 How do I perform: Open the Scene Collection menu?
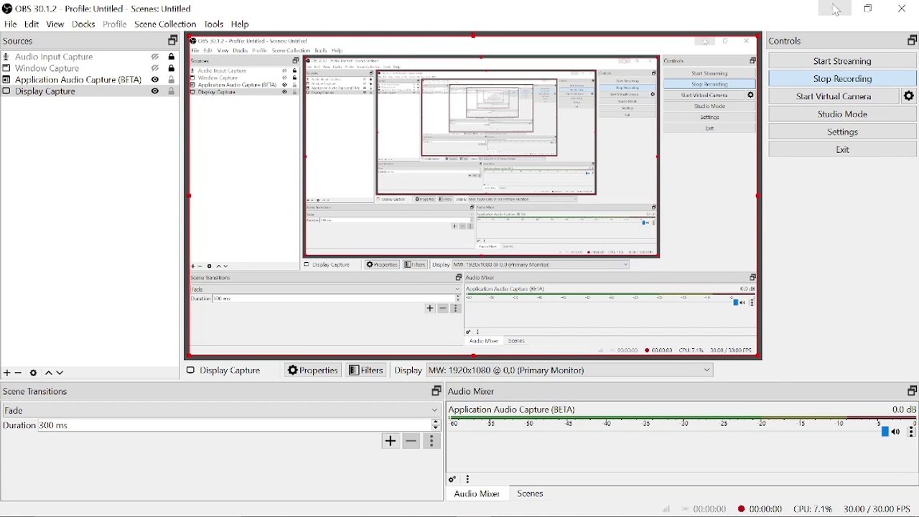point(165,24)
